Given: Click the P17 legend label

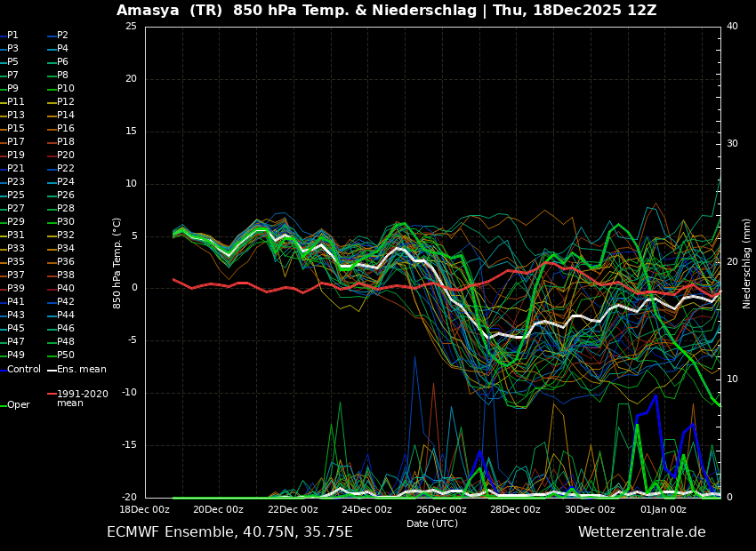Looking at the screenshot, I should point(15,141).
